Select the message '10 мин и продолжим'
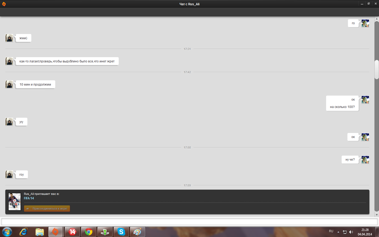This screenshot has height=237, width=379. (35, 85)
